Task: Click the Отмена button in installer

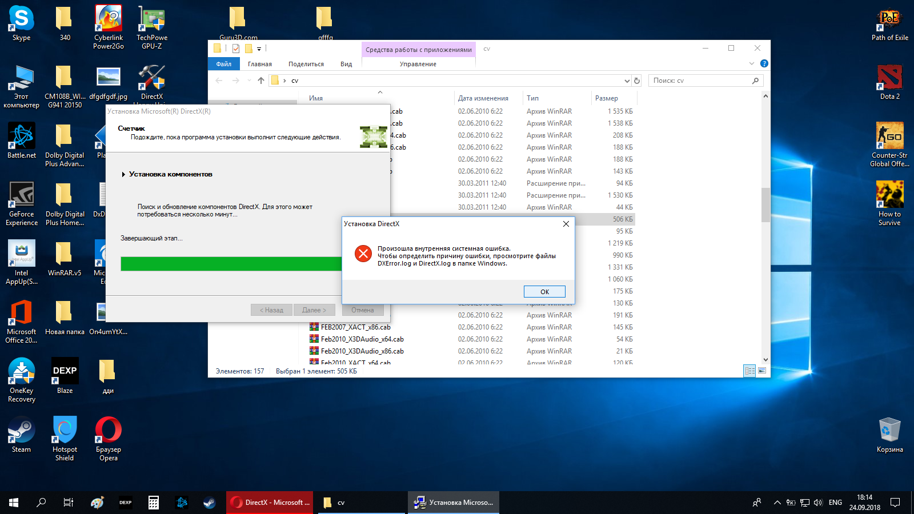Action: [363, 310]
